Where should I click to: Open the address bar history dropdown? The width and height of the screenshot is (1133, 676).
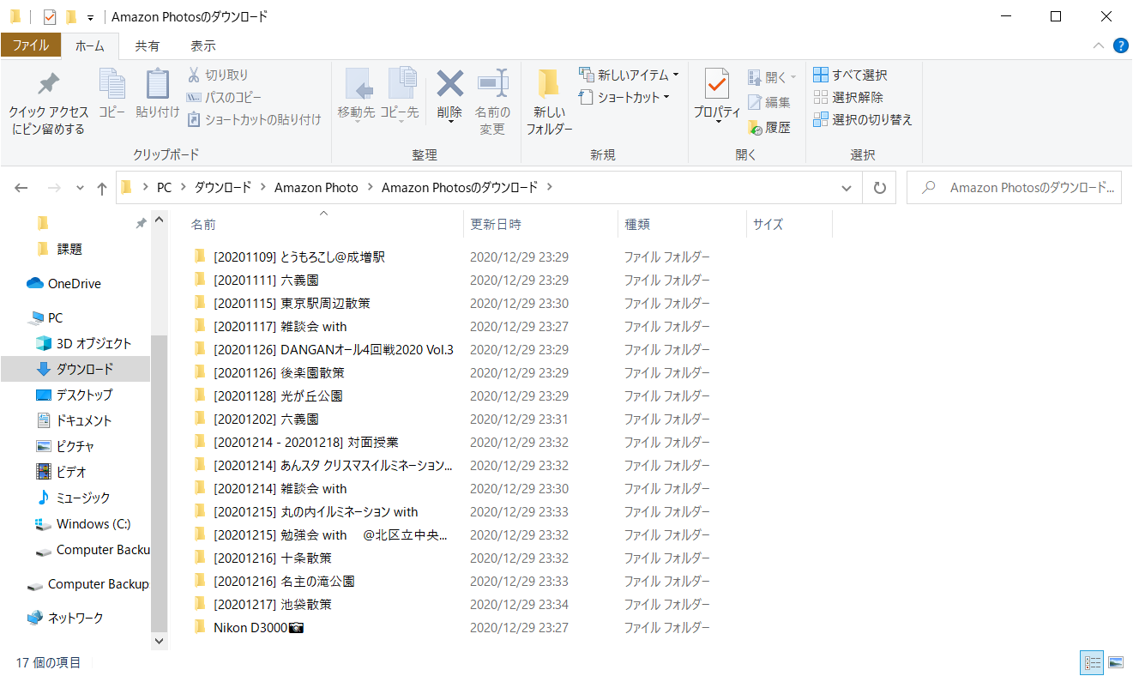pos(847,188)
